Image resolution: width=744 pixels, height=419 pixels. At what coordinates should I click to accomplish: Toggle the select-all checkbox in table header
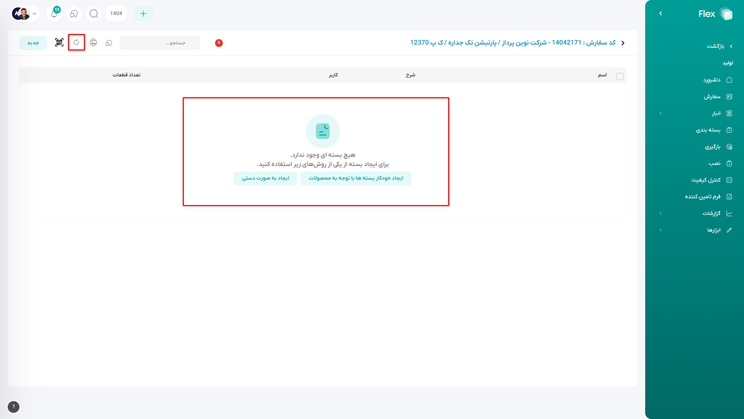click(x=620, y=76)
